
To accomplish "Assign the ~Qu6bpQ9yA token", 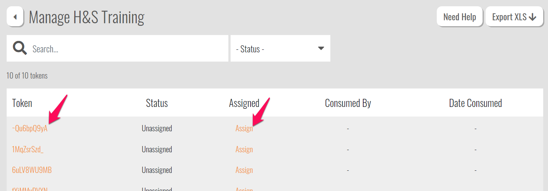I will pos(244,129).
